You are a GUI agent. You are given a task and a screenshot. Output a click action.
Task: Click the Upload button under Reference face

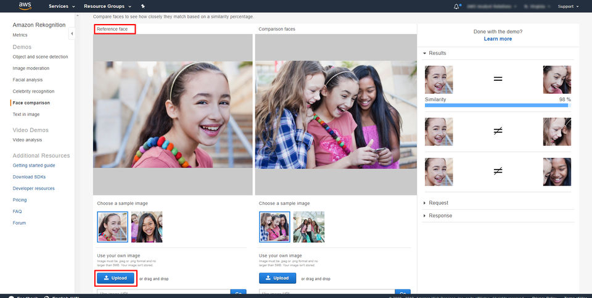115,278
